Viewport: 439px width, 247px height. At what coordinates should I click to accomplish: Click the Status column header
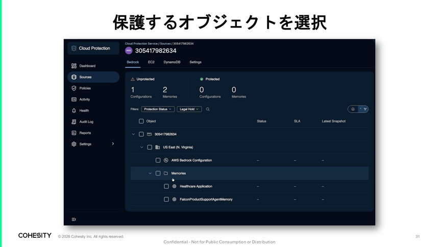(261, 121)
